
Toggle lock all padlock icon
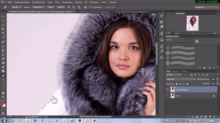tap(187, 84)
